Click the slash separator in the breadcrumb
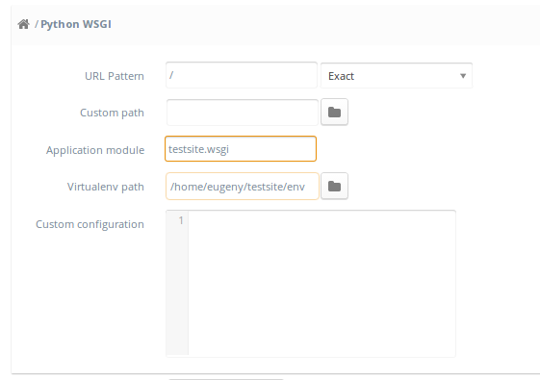Screen dimensions: 540x380 pyautogui.click(x=37, y=24)
